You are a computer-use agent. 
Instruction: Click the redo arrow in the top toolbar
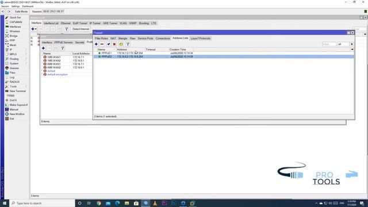9,11
